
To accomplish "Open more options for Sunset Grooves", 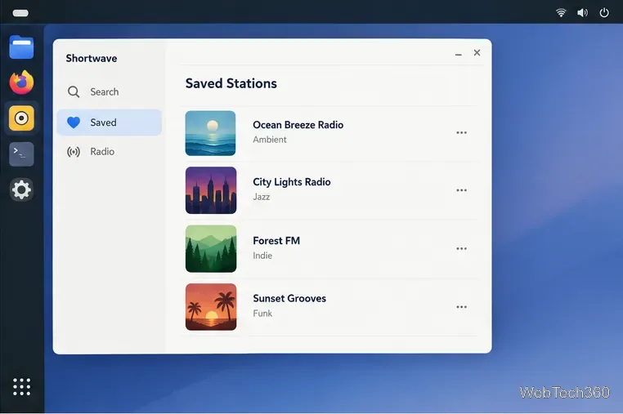I will pos(461,307).
